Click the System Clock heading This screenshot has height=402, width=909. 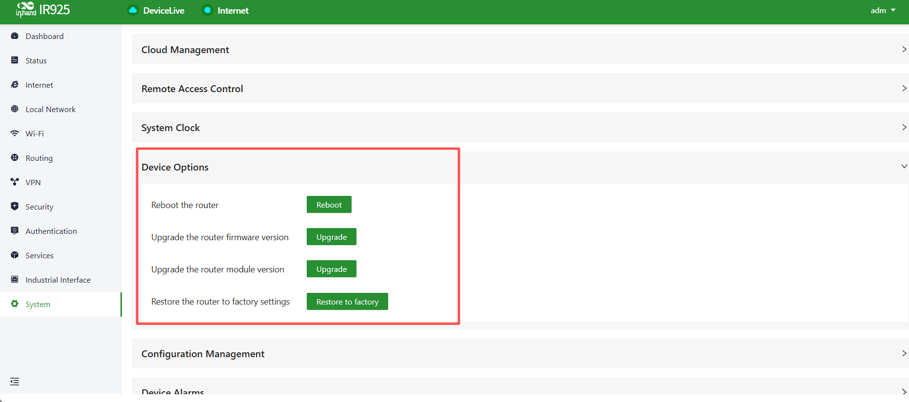(171, 128)
